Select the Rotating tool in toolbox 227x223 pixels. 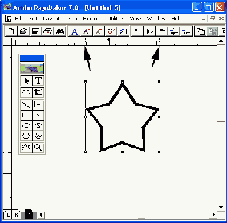tap(26, 92)
